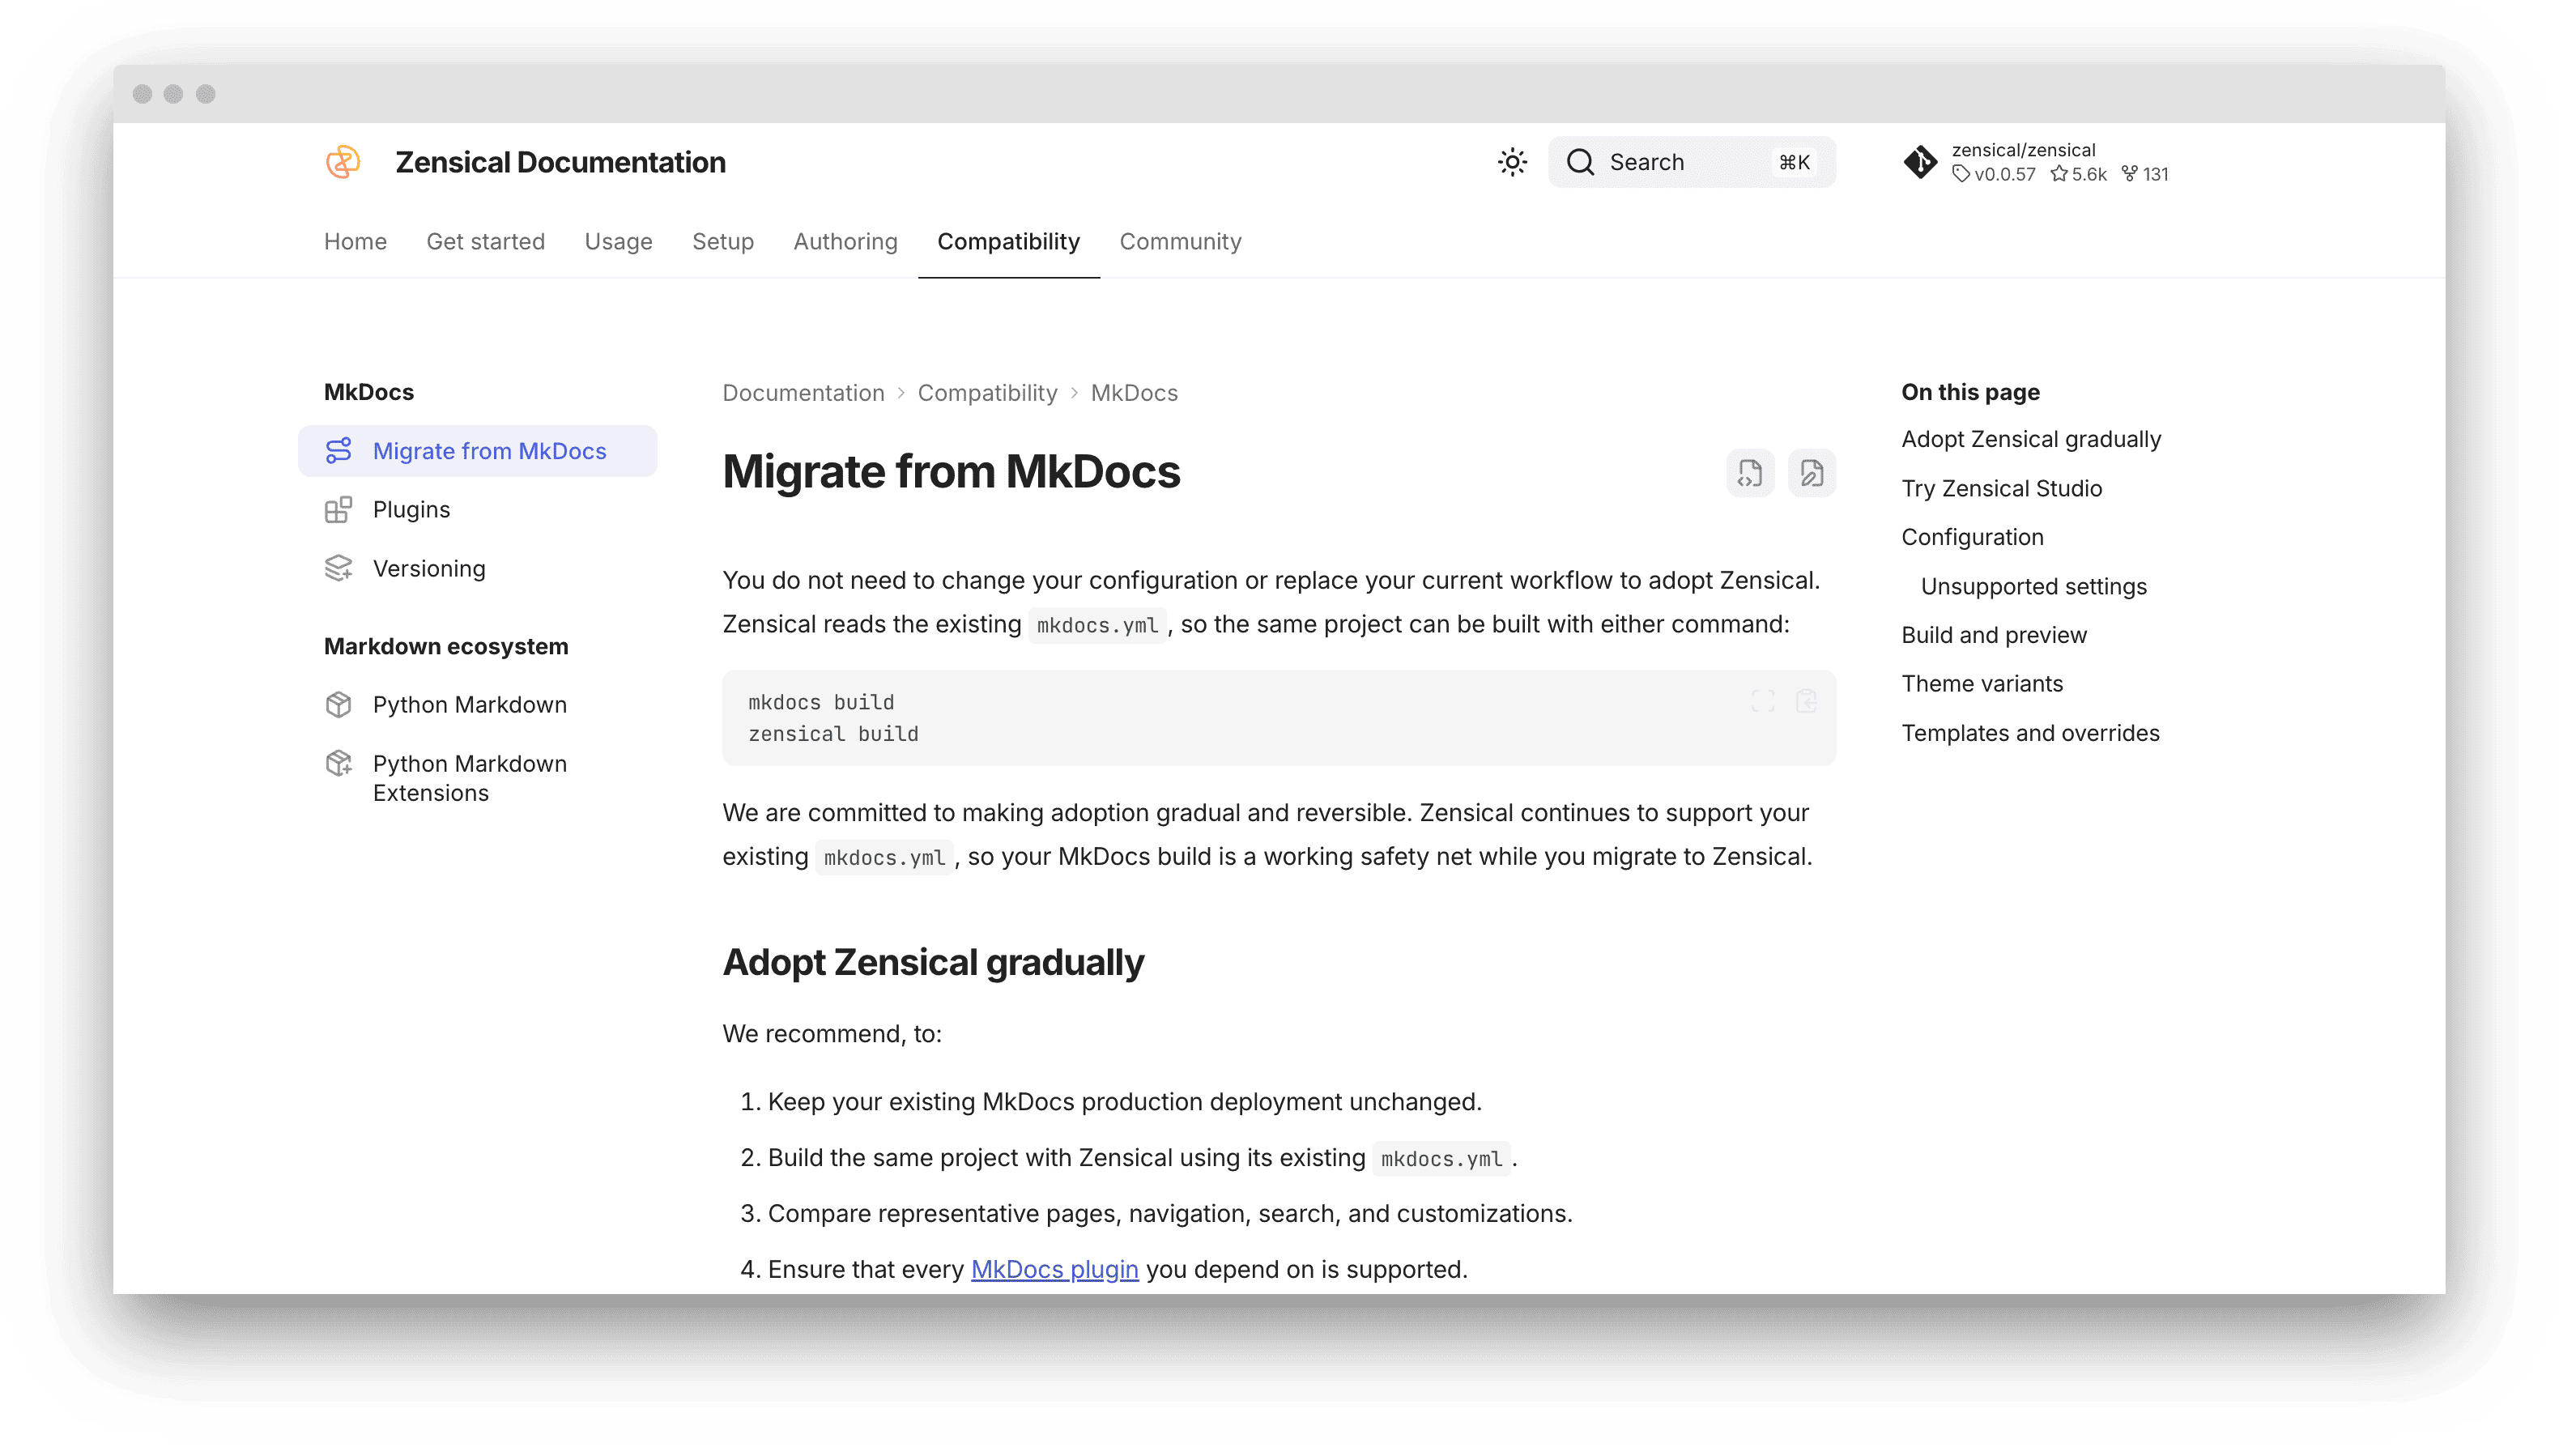The image size is (2559, 1456).
Task: Click the Versioning sidebar icon
Action: pos(338,568)
